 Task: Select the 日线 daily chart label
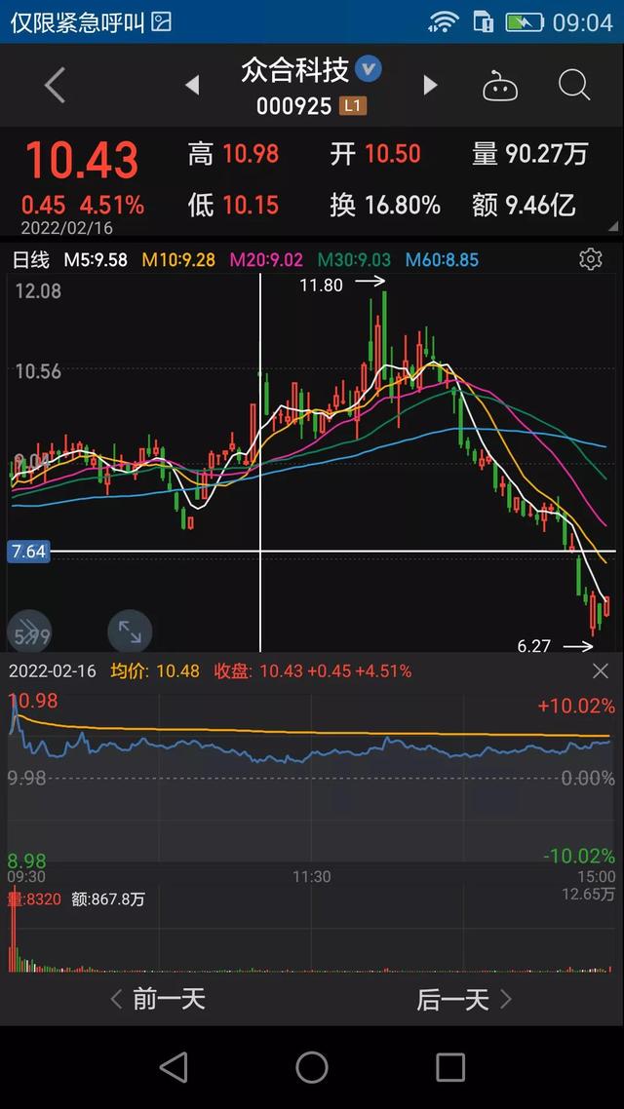click(x=31, y=259)
